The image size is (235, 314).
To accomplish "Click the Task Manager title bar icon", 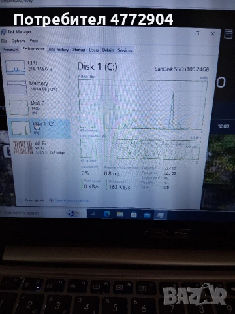I will pos(3,32).
